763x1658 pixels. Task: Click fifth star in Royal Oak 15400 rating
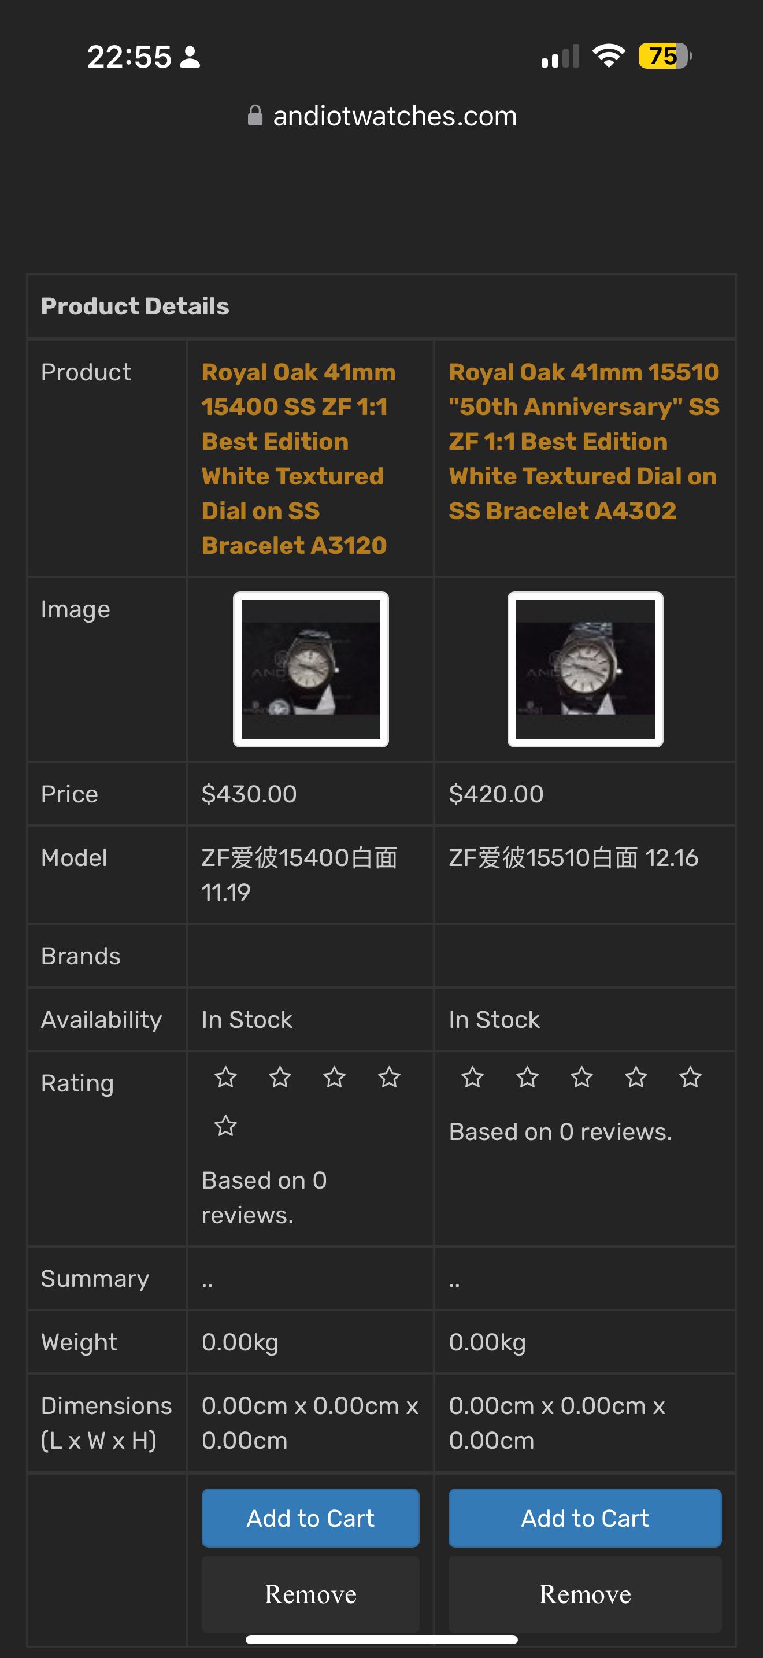click(226, 1126)
